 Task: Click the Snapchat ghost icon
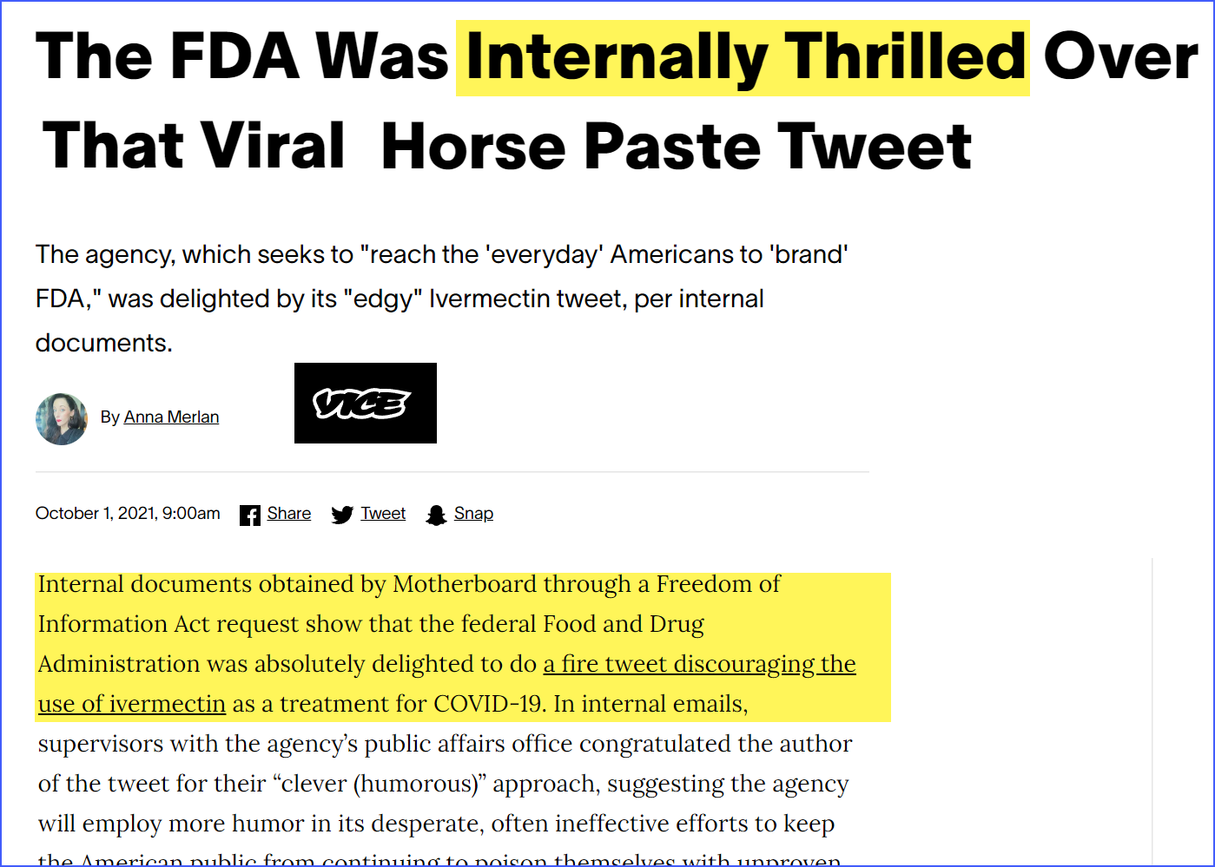436,515
